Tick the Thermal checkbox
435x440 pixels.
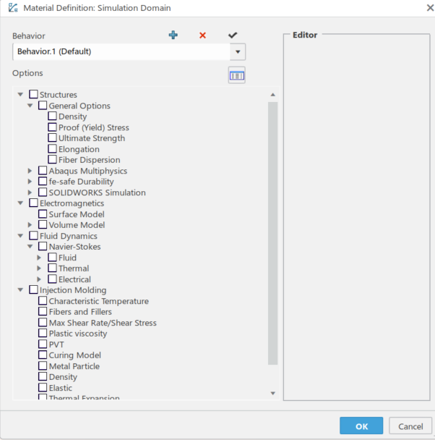pyautogui.click(x=52, y=268)
